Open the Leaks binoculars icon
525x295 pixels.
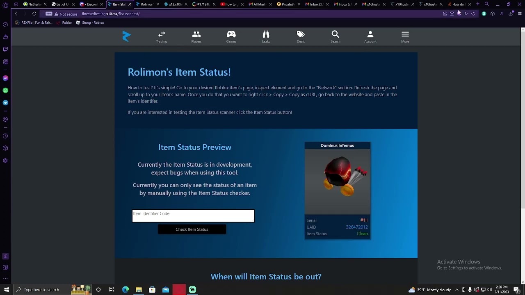pos(266,36)
